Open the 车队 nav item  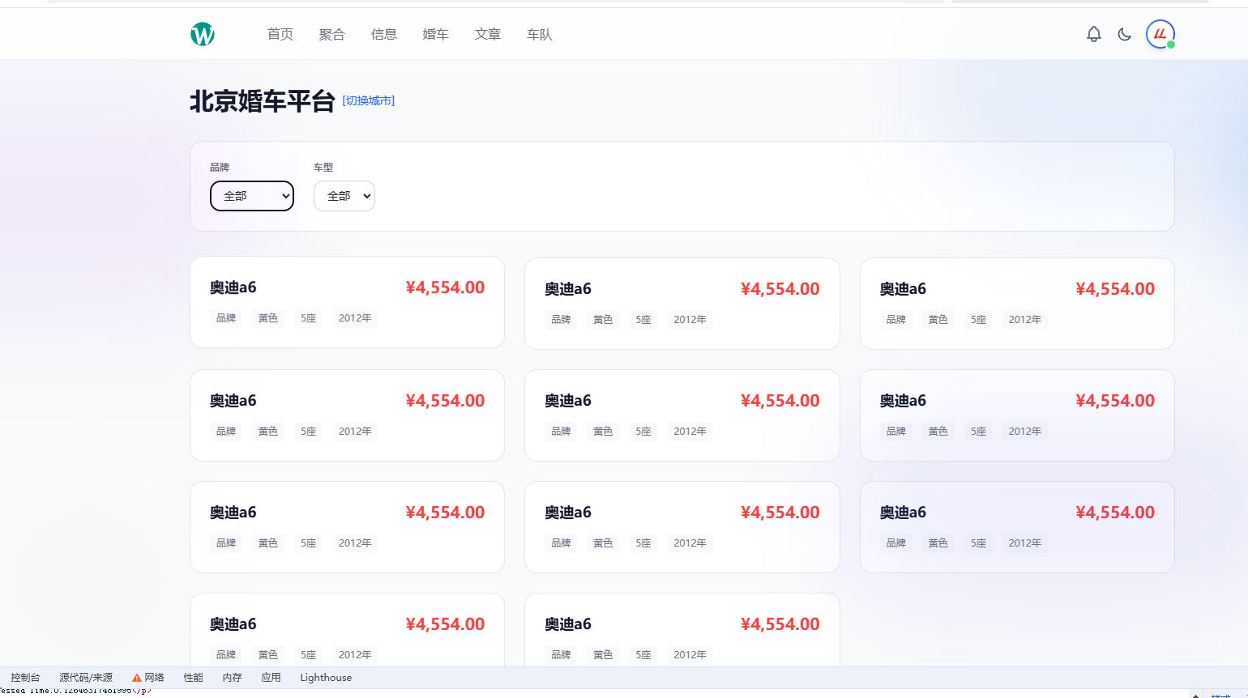pos(540,34)
